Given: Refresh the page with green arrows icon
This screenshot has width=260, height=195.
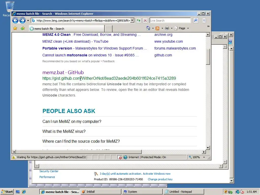Looking at the screenshot, I should pos(138,20).
